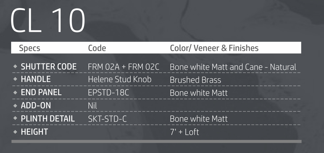Image resolution: width=324 pixels, height=153 pixels.
Task: Click the FRM 02A + FRM 02C code
Action: (124, 67)
